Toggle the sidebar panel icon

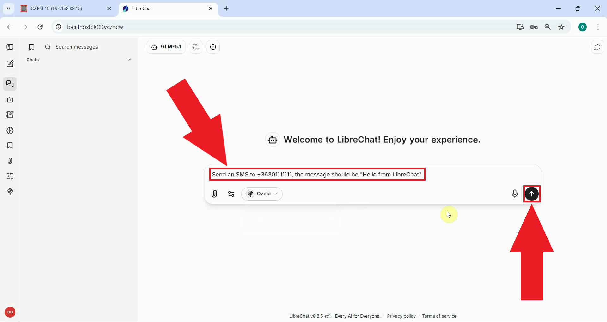[x=10, y=47]
